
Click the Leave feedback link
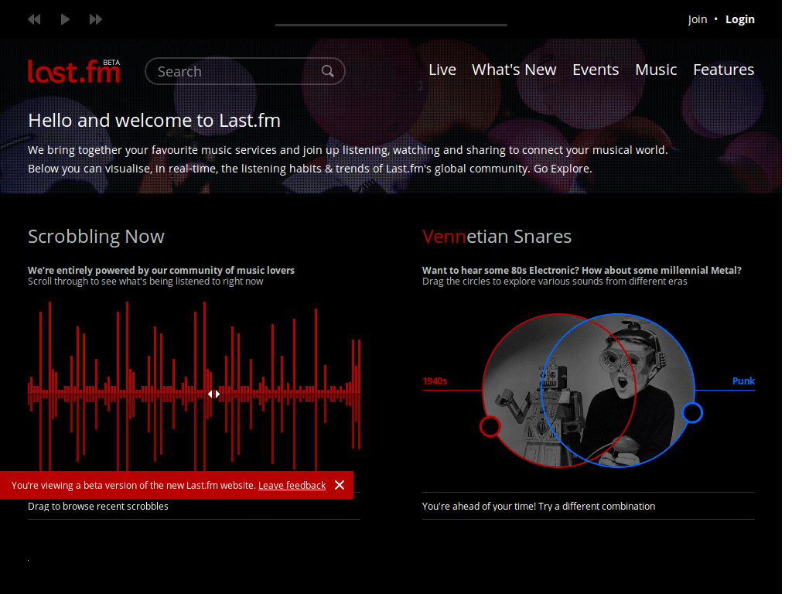[292, 486]
